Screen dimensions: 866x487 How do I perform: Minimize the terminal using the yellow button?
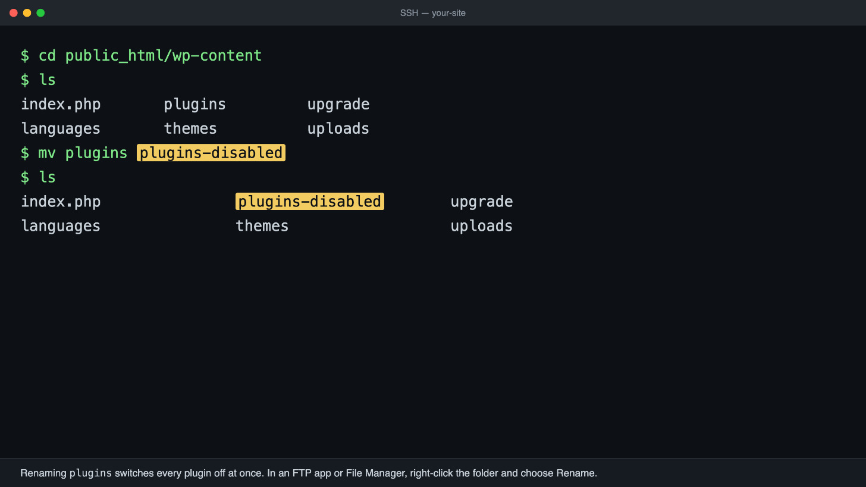coord(27,12)
